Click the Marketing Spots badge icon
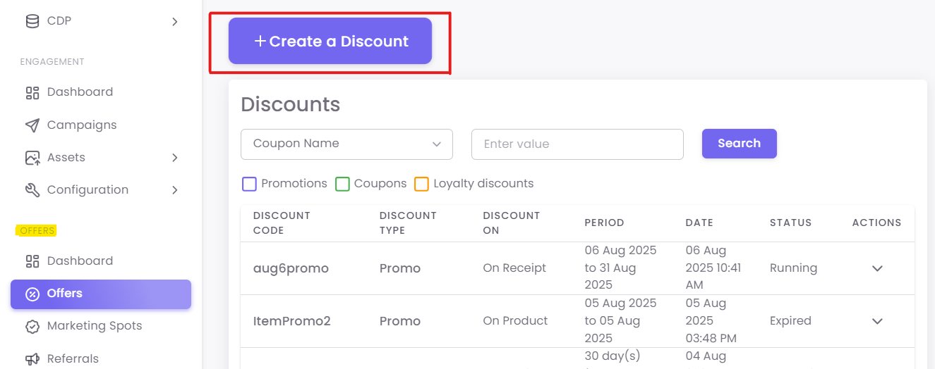Viewport: 935px width, 369px height. point(32,326)
